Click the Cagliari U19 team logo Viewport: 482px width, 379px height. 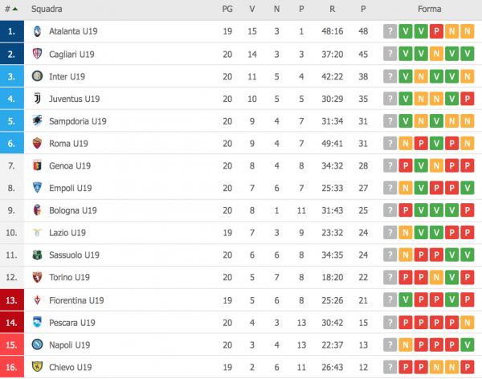click(x=37, y=54)
